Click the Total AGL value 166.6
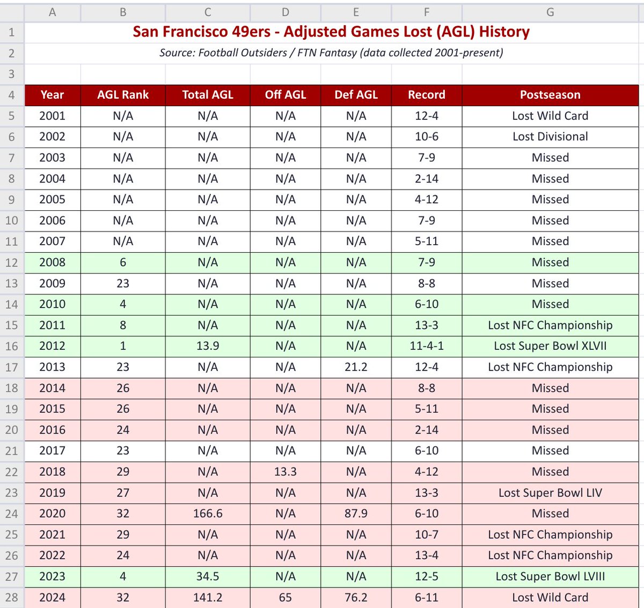Image resolution: width=644 pixels, height=608 pixels. point(208,514)
